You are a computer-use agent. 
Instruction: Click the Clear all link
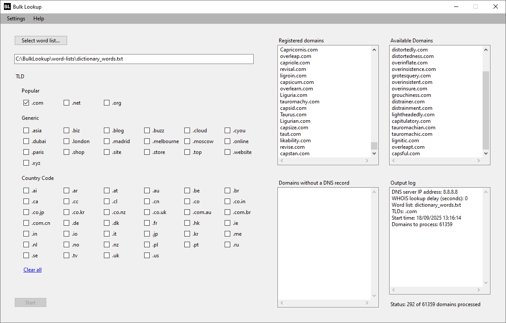pos(32,270)
